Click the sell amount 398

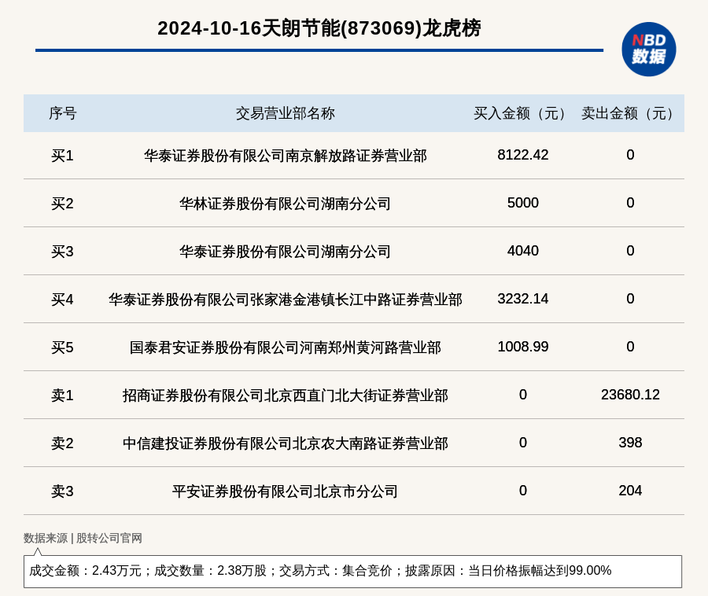point(630,443)
